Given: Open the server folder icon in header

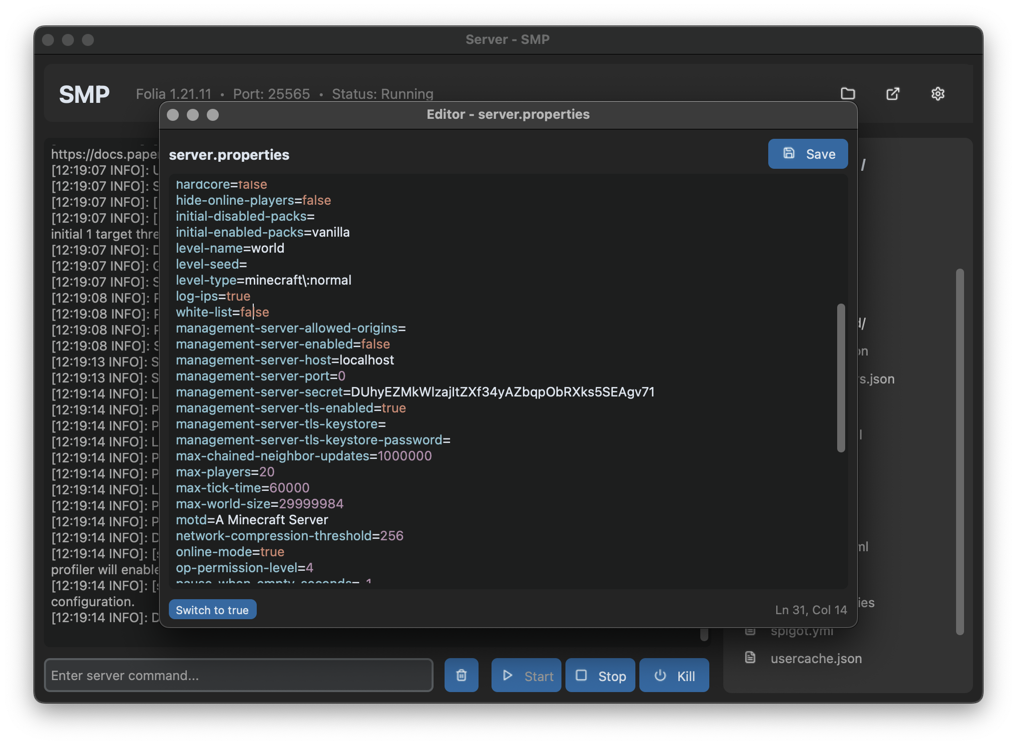Looking at the screenshot, I should tap(848, 93).
